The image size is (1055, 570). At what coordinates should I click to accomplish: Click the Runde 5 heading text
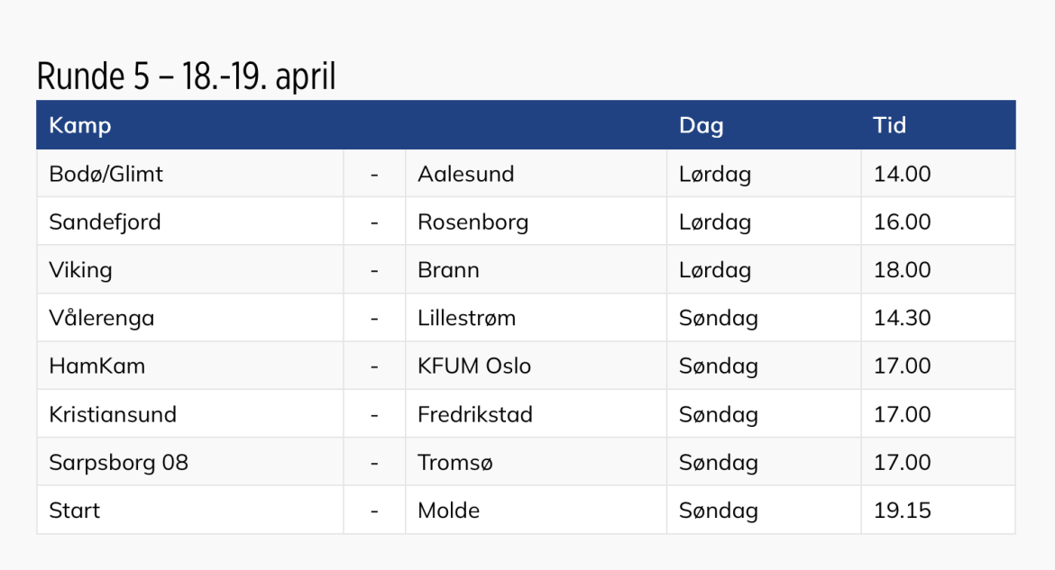click(186, 77)
